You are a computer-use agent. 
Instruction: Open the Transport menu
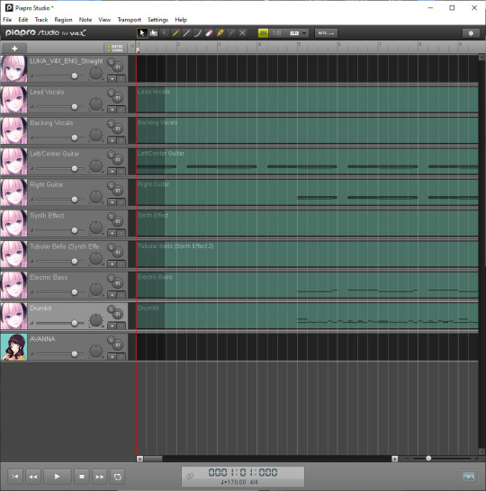[129, 20]
